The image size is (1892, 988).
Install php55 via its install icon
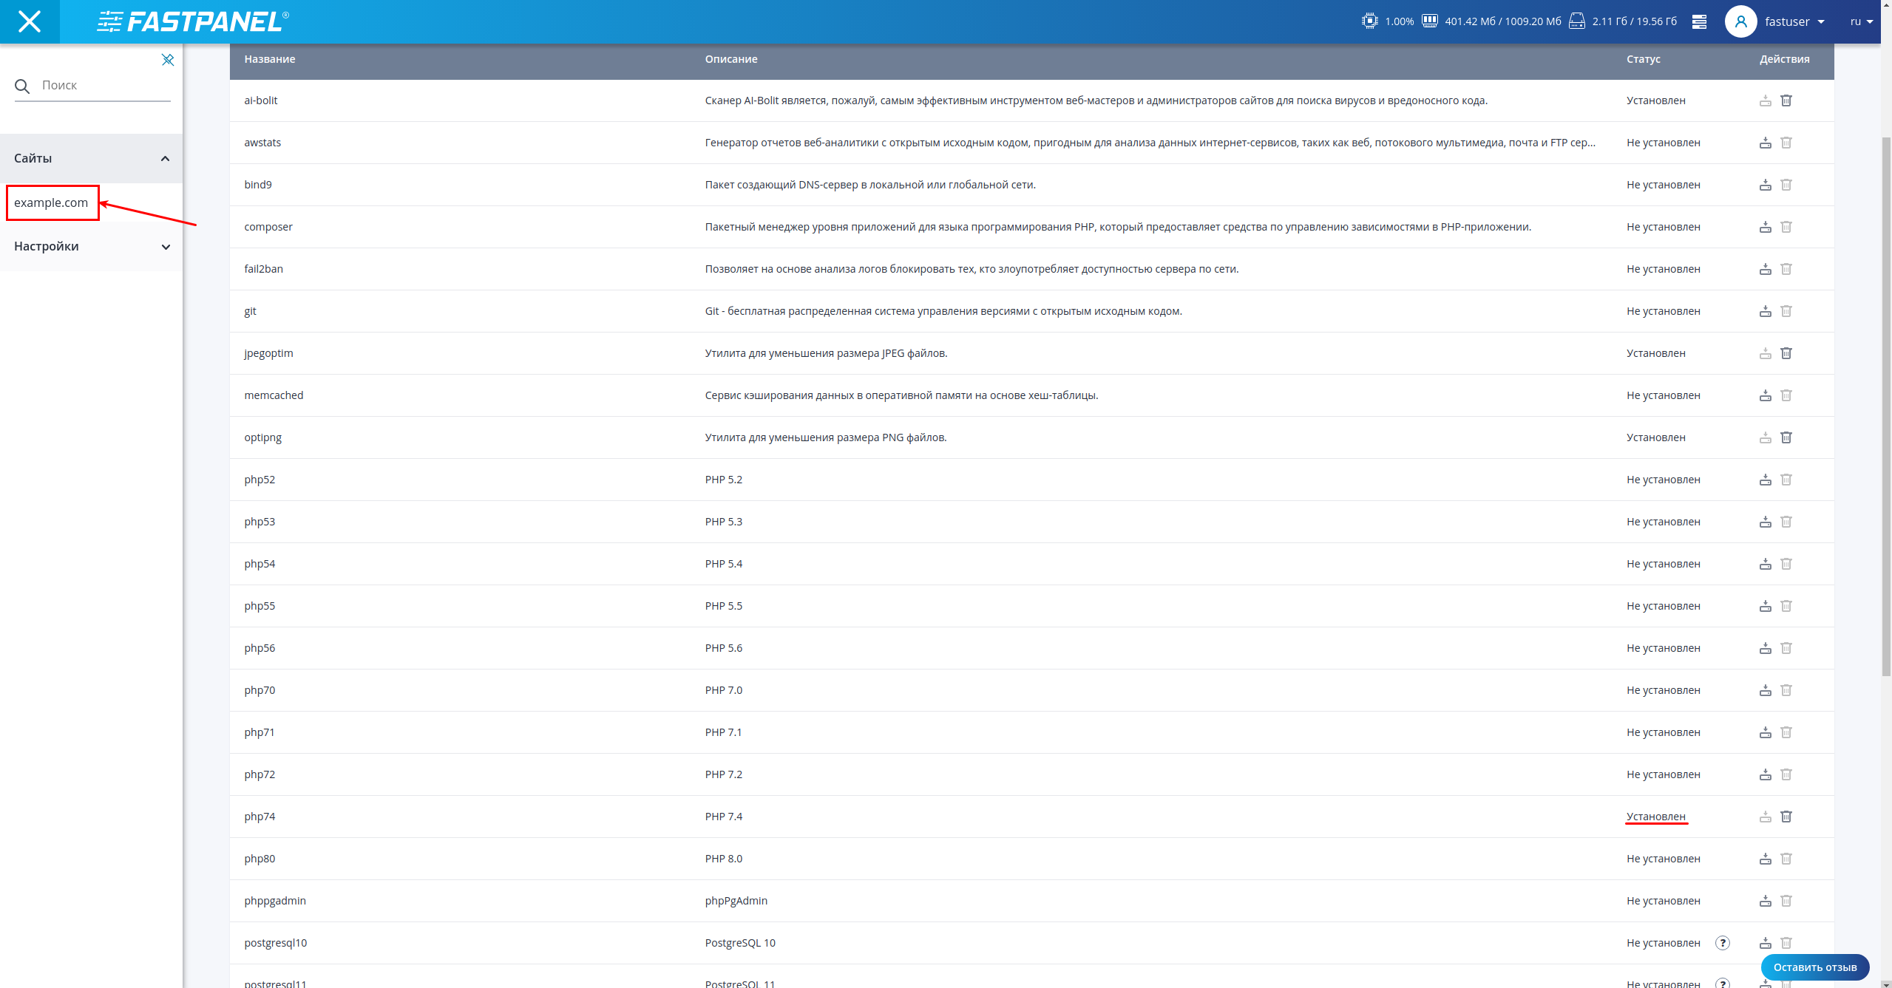(1765, 606)
